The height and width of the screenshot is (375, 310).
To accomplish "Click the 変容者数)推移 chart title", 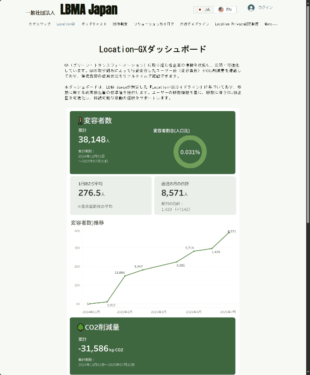I will tap(87, 223).
